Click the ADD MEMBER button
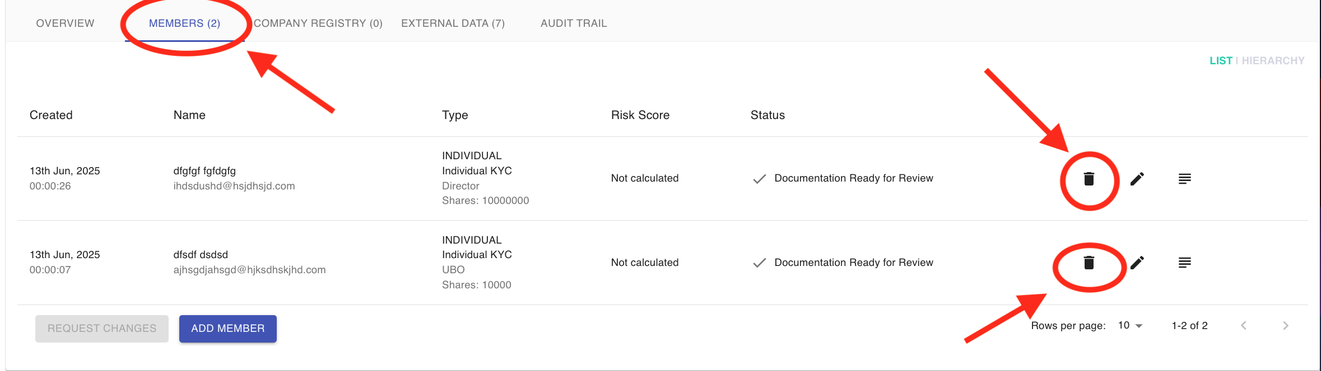 pyautogui.click(x=227, y=329)
